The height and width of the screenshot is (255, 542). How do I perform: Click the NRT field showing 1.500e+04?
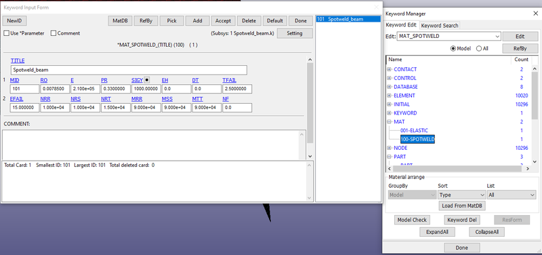pyautogui.click(x=116, y=108)
